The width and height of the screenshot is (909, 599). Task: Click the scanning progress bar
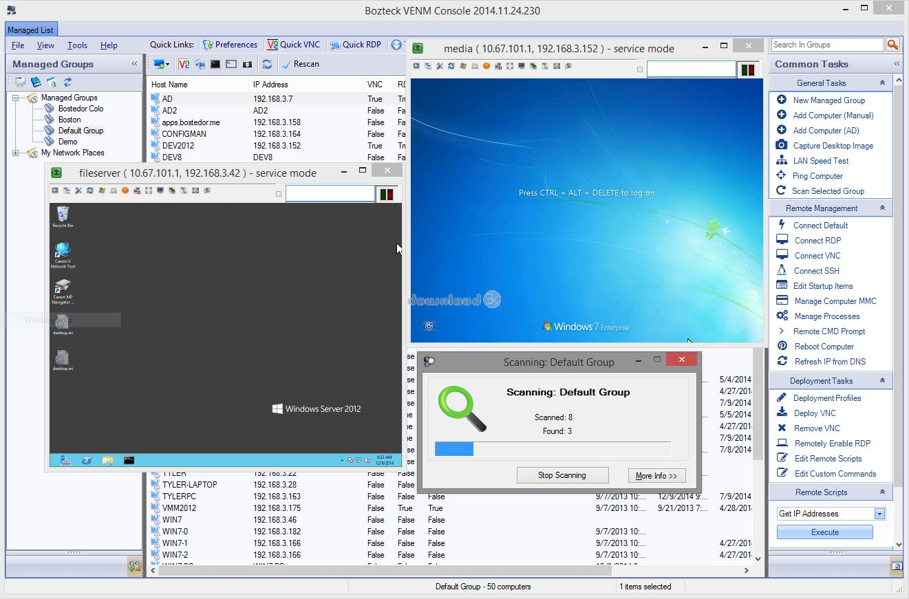coord(550,449)
